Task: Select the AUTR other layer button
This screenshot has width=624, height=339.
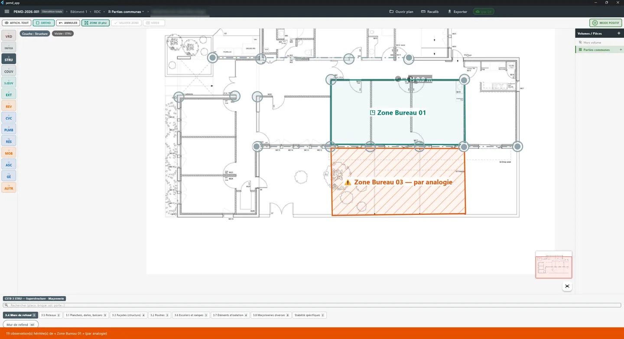Action: (x=9, y=187)
